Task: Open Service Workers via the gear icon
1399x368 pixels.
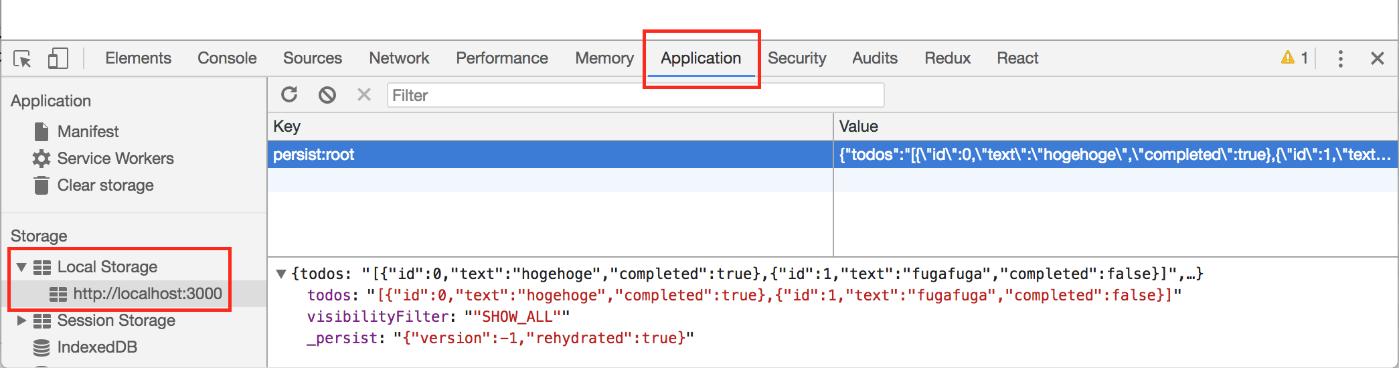Action: pos(42,159)
